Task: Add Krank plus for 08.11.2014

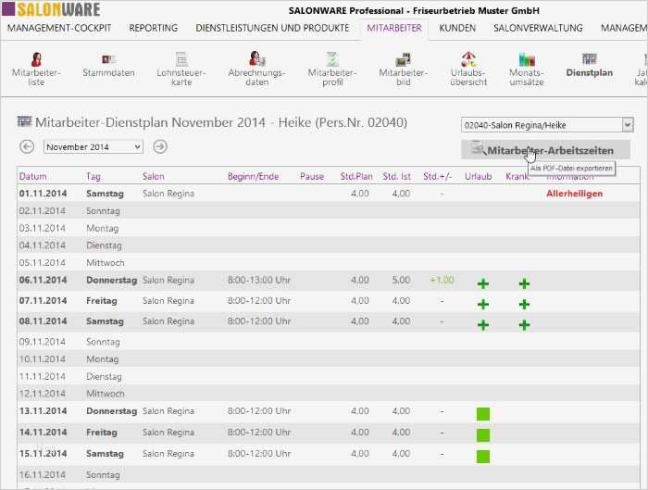Action: pyautogui.click(x=525, y=325)
